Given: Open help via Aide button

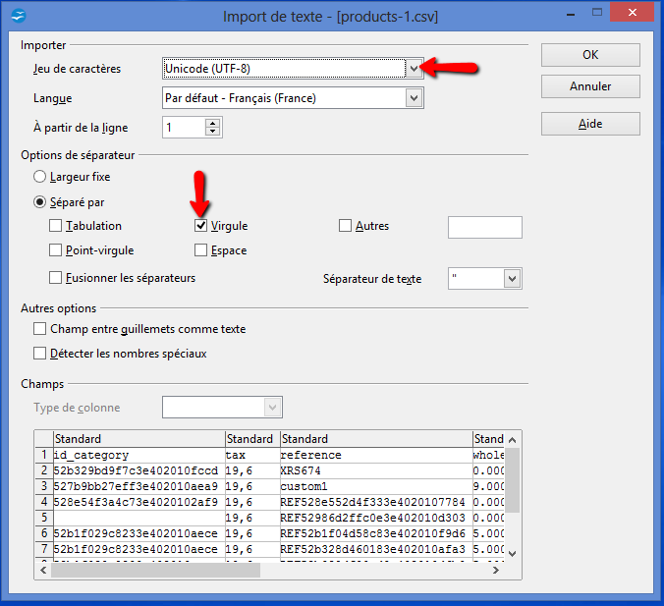Looking at the screenshot, I should pyautogui.click(x=590, y=124).
